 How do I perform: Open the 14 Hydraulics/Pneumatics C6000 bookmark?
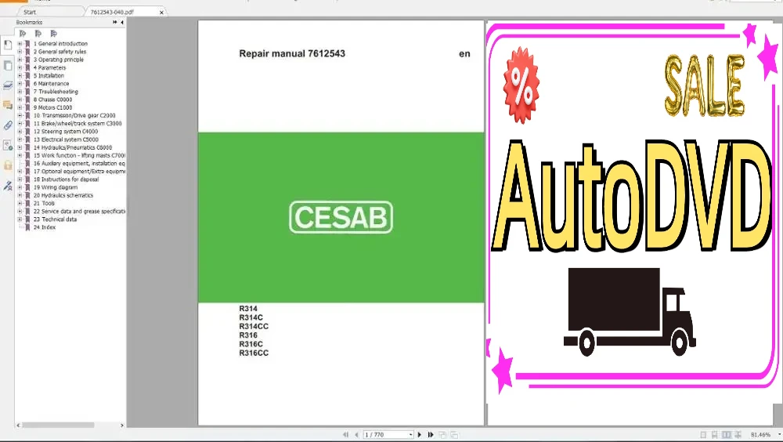[x=72, y=147]
